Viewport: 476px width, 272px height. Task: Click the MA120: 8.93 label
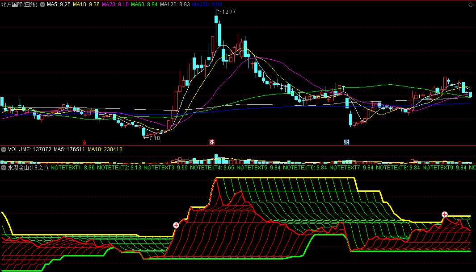[x=175, y=4]
